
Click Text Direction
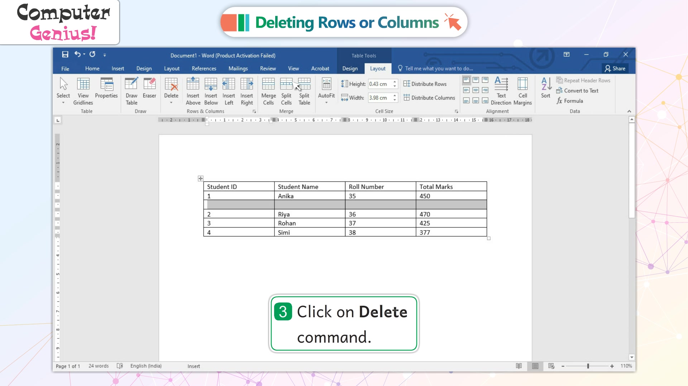(x=501, y=91)
